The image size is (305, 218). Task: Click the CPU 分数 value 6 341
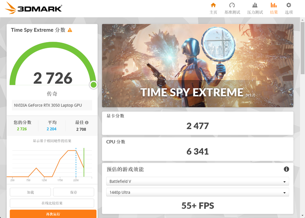click(198, 151)
